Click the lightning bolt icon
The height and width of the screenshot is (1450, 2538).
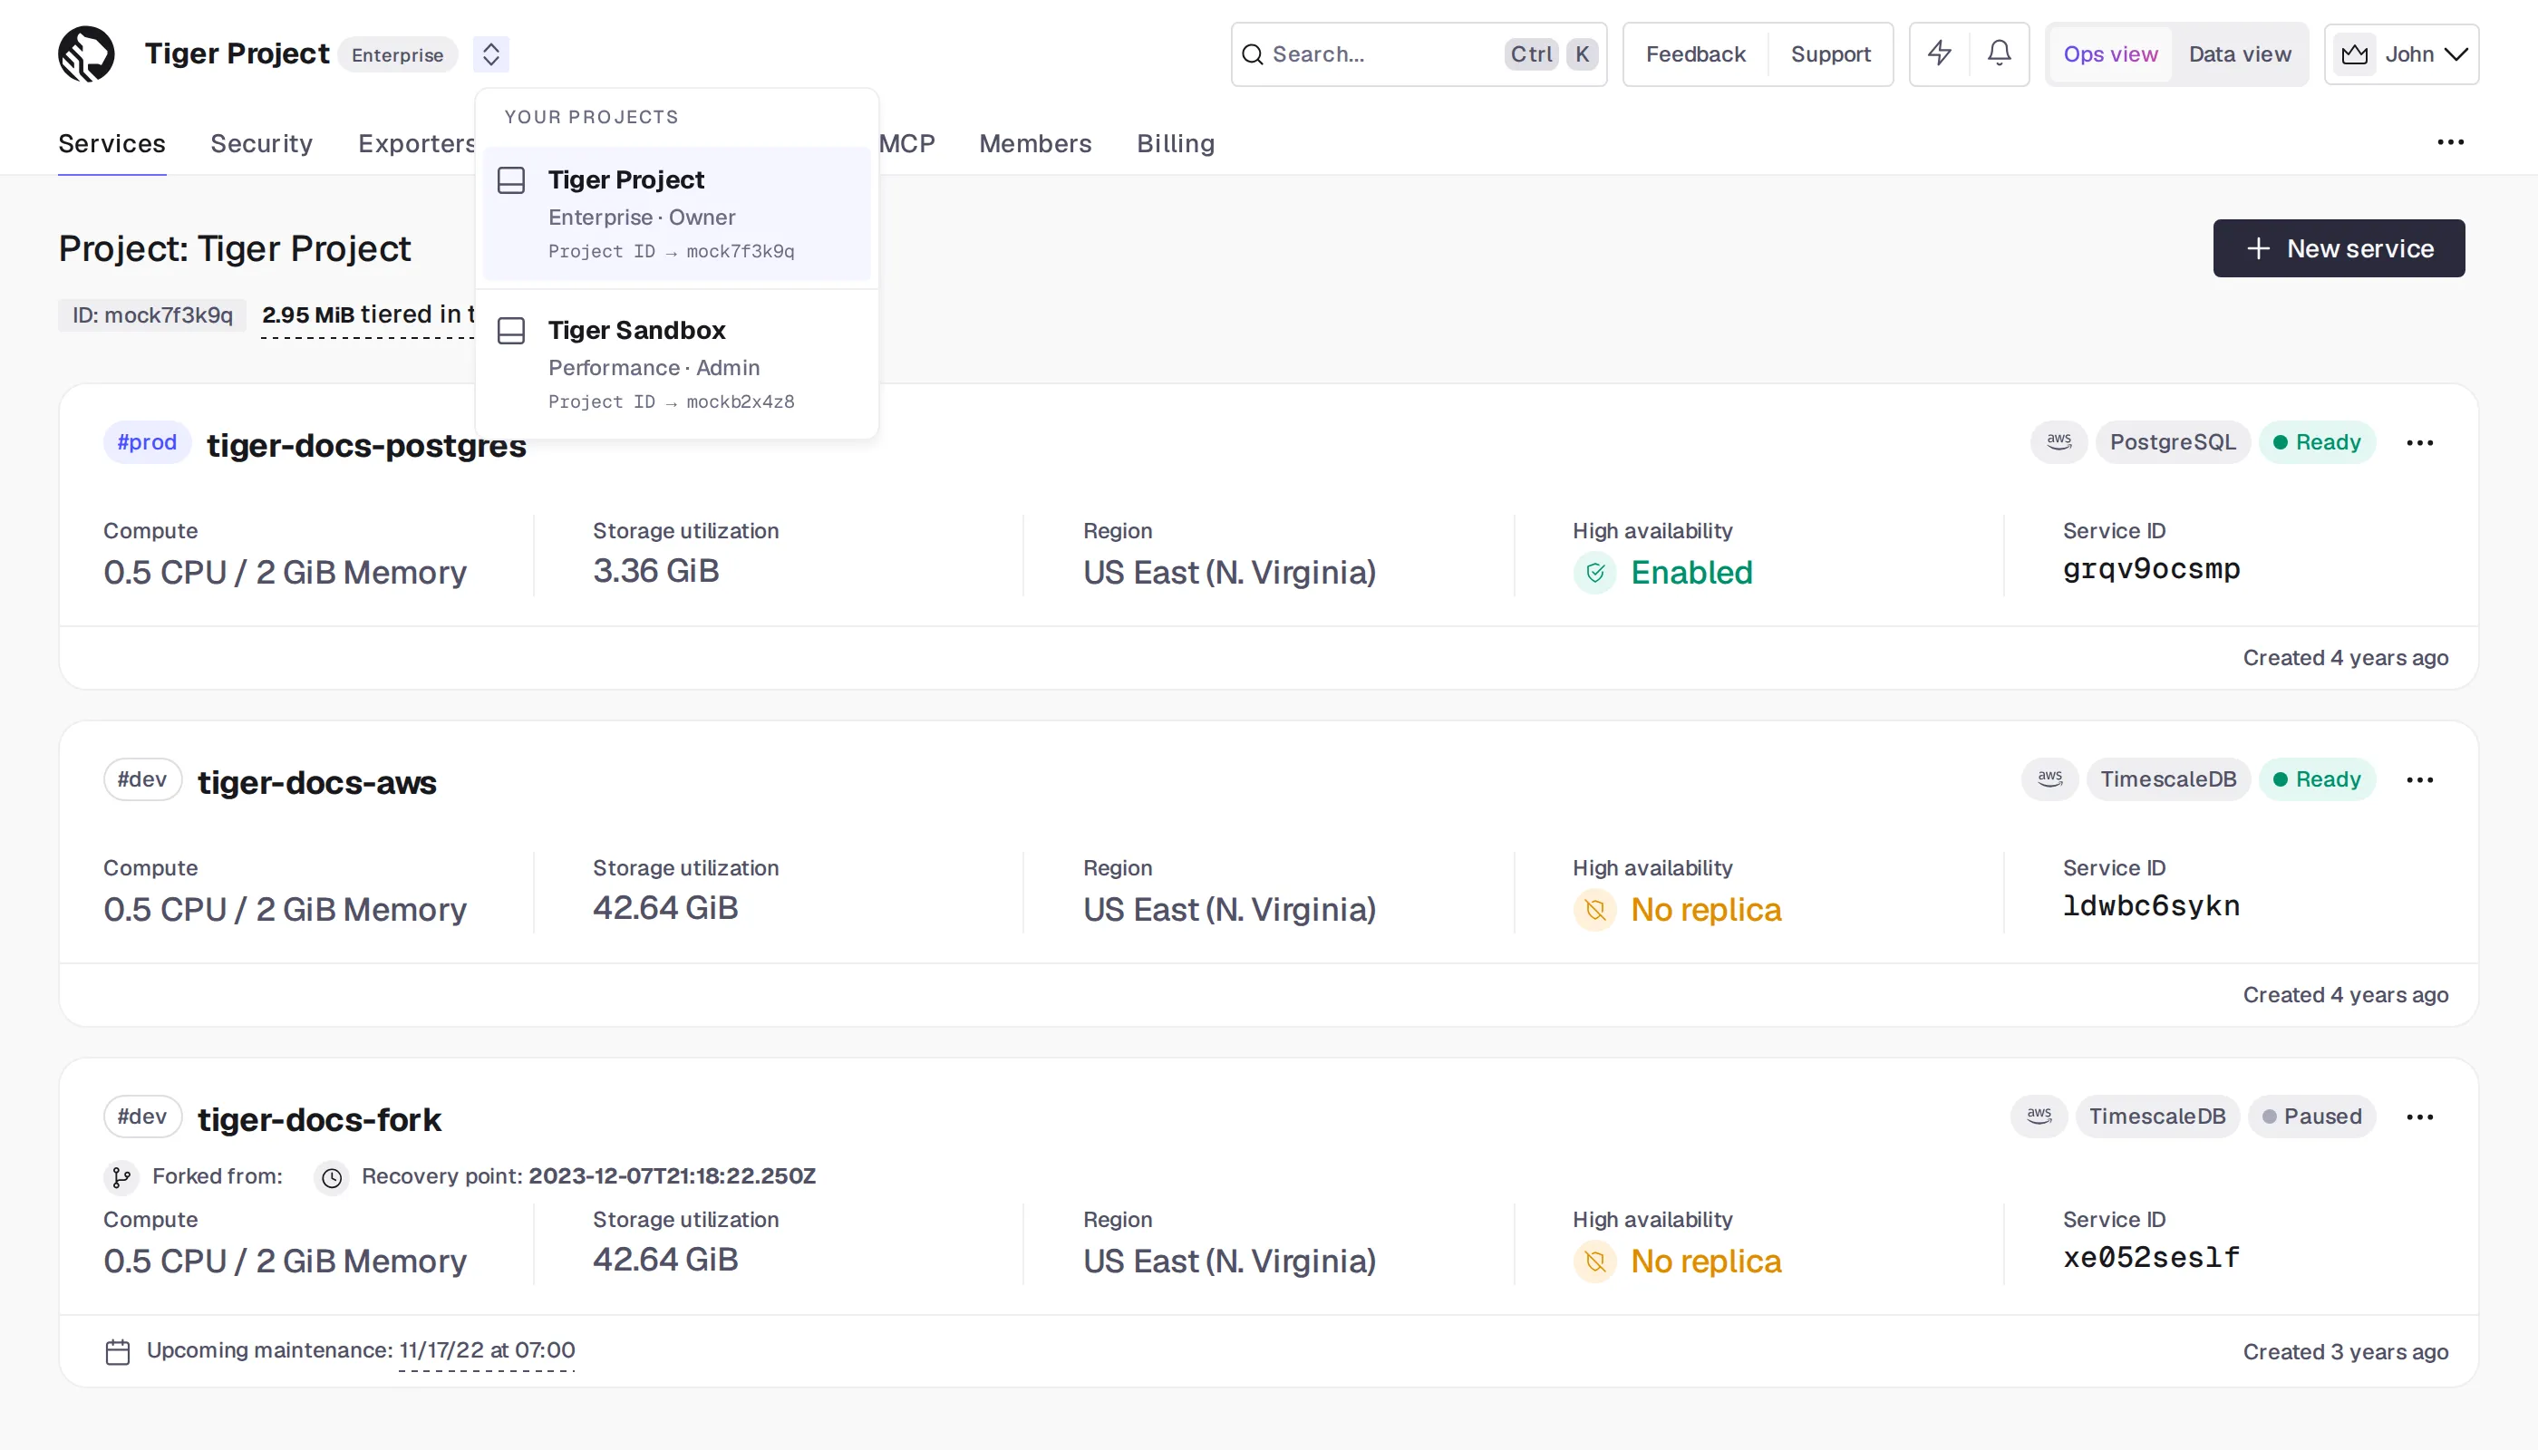[x=1940, y=53]
